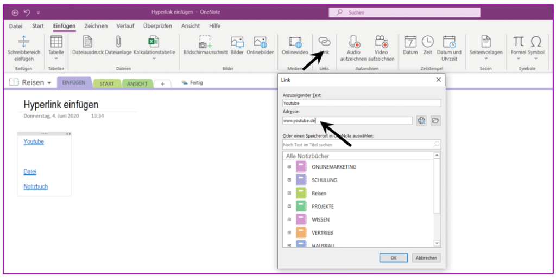Screen dimensions: 556x278
Task: Click page title Hyperlink einfügen
Action: pos(61,105)
